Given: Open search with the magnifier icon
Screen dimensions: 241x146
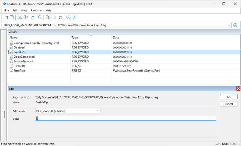Looking at the screenshot, I should tap(40, 17).
